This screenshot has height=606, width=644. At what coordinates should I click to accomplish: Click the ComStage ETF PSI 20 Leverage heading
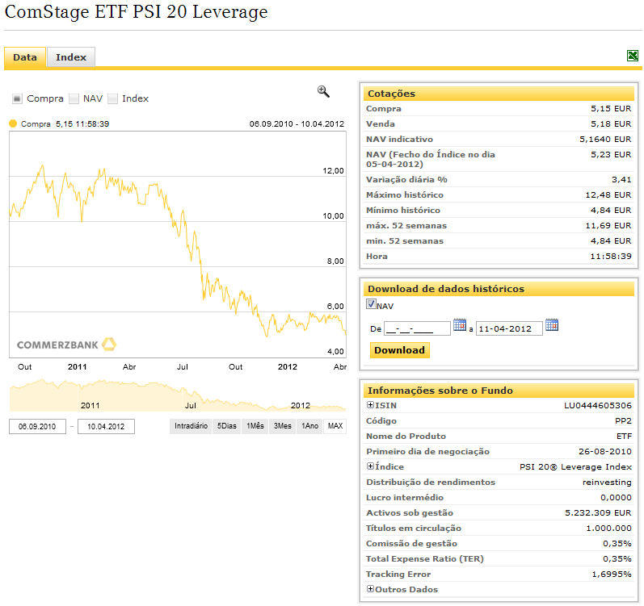[136, 11]
